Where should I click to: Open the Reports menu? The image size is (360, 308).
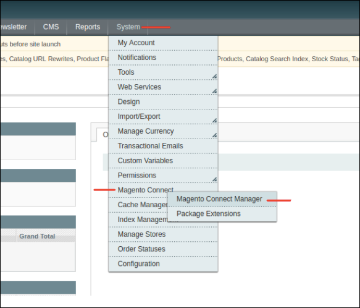[88, 27]
